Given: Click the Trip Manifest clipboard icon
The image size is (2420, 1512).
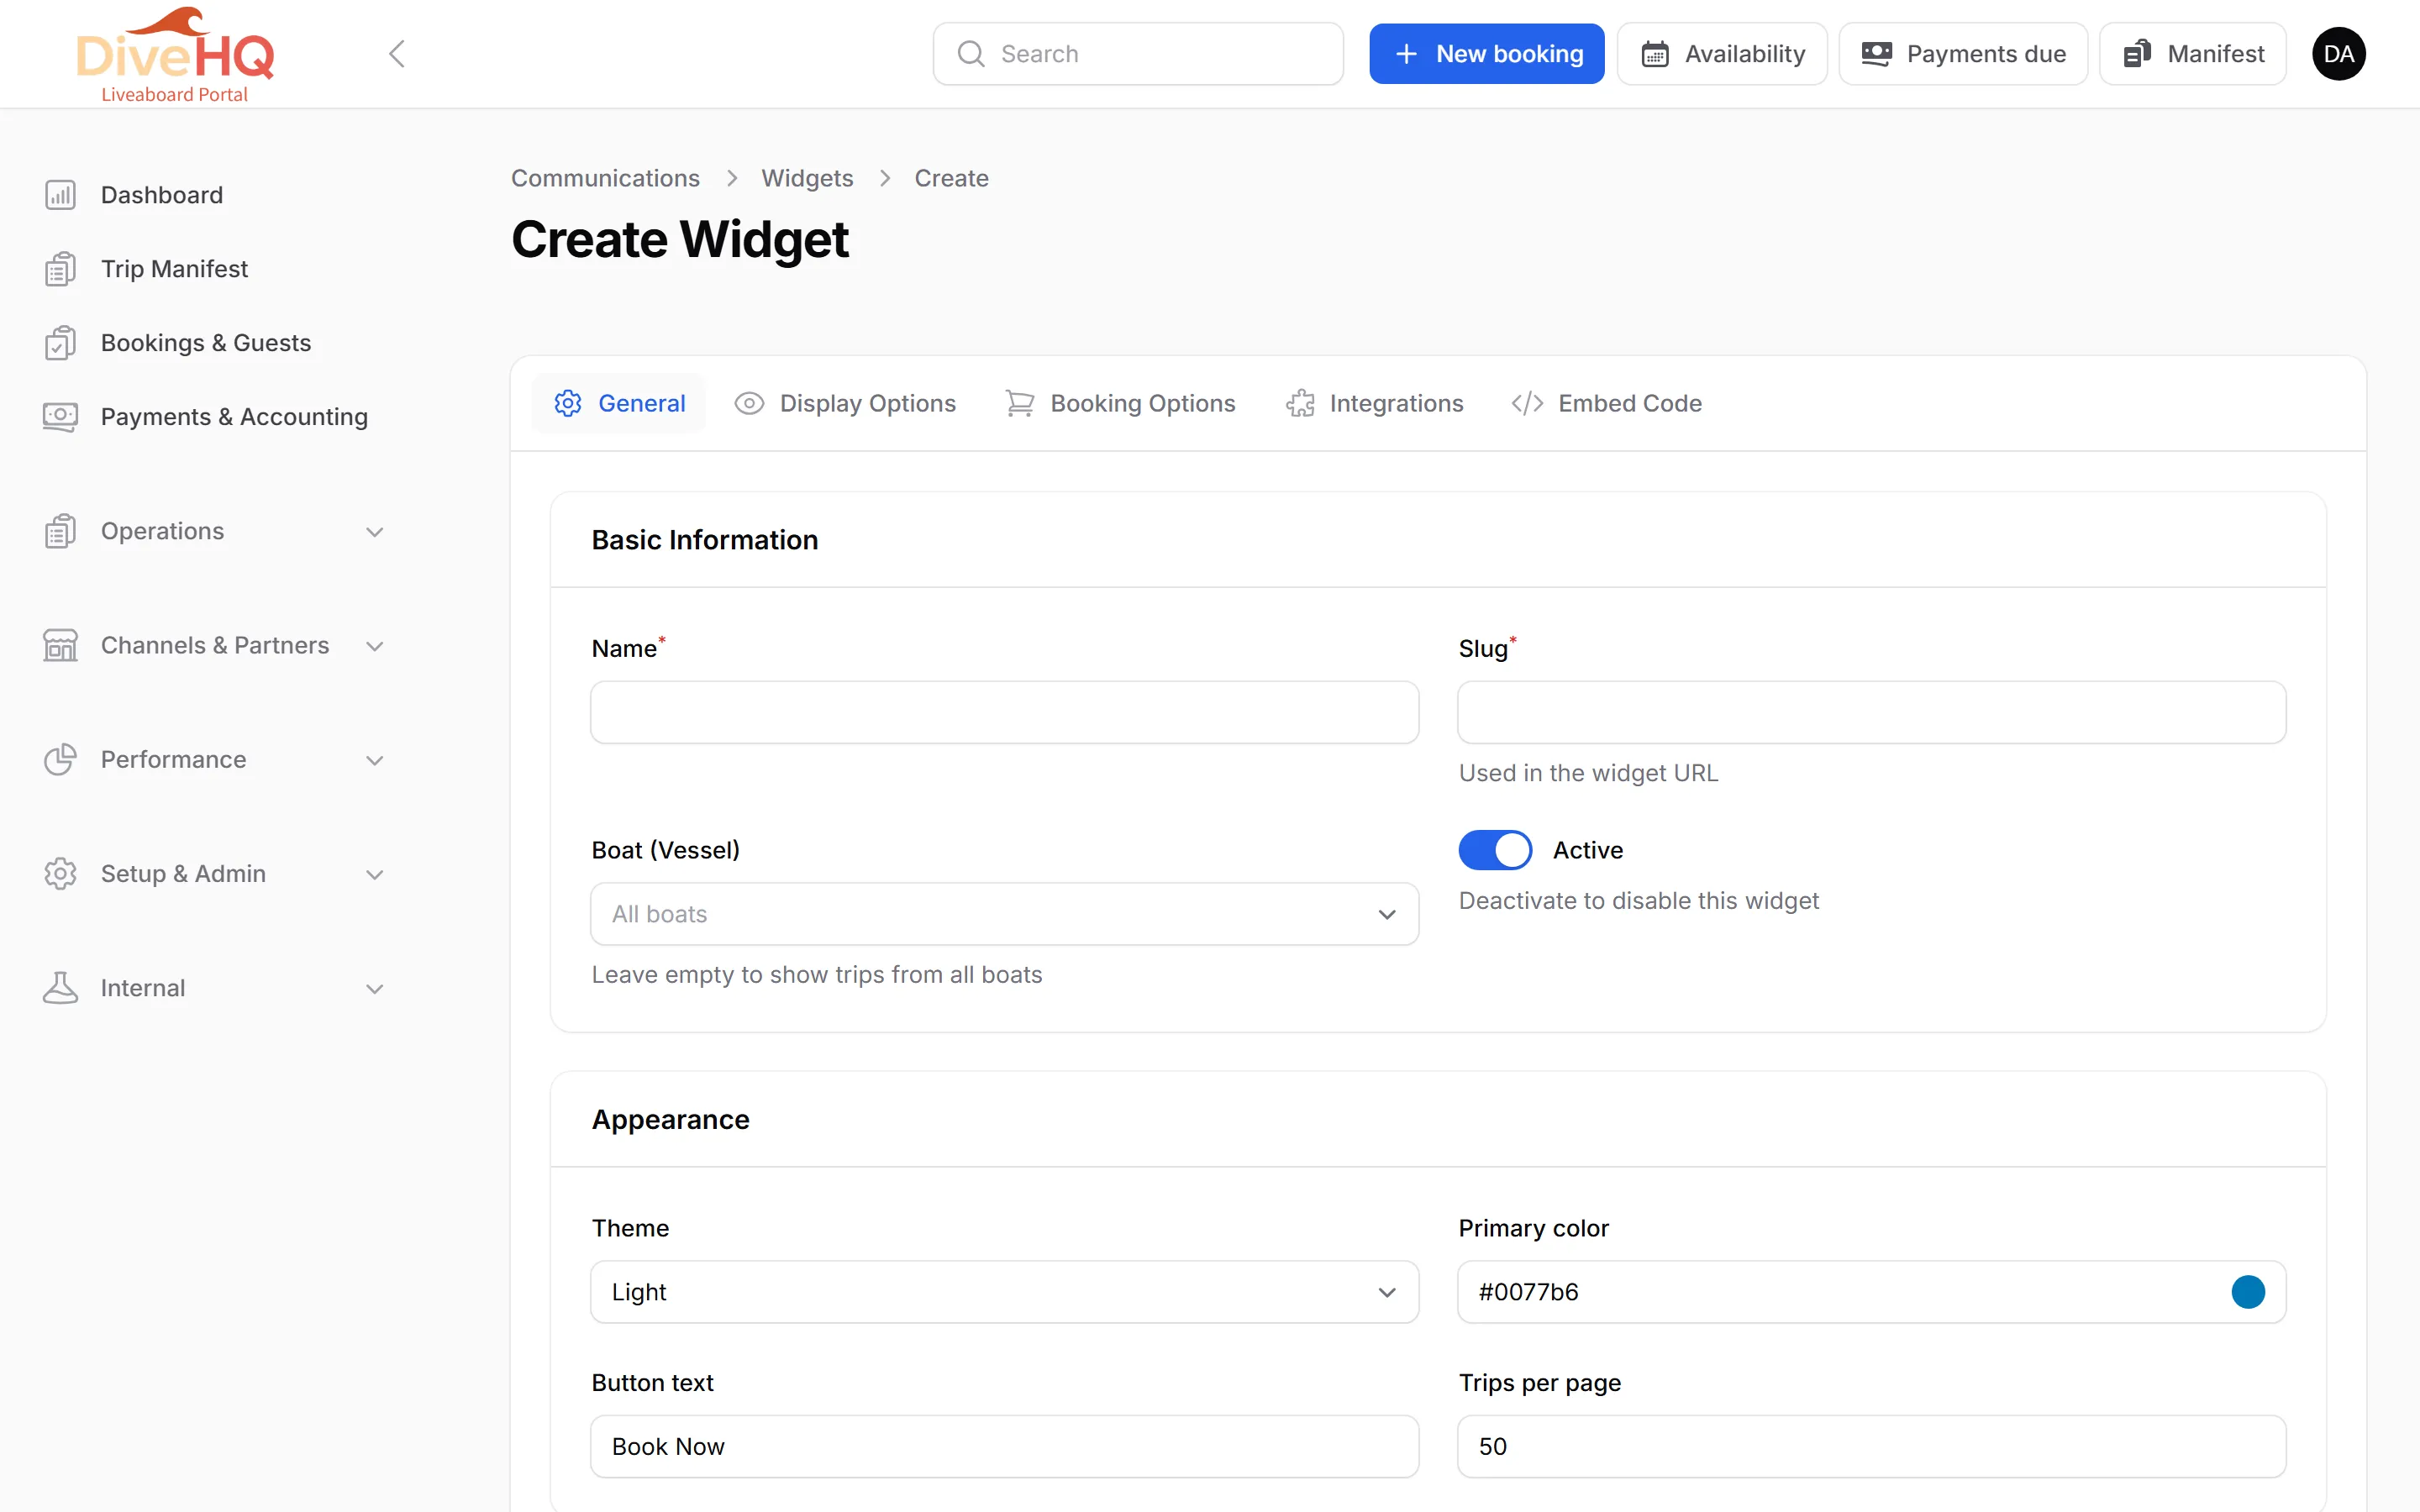Looking at the screenshot, I should (60, 269).
